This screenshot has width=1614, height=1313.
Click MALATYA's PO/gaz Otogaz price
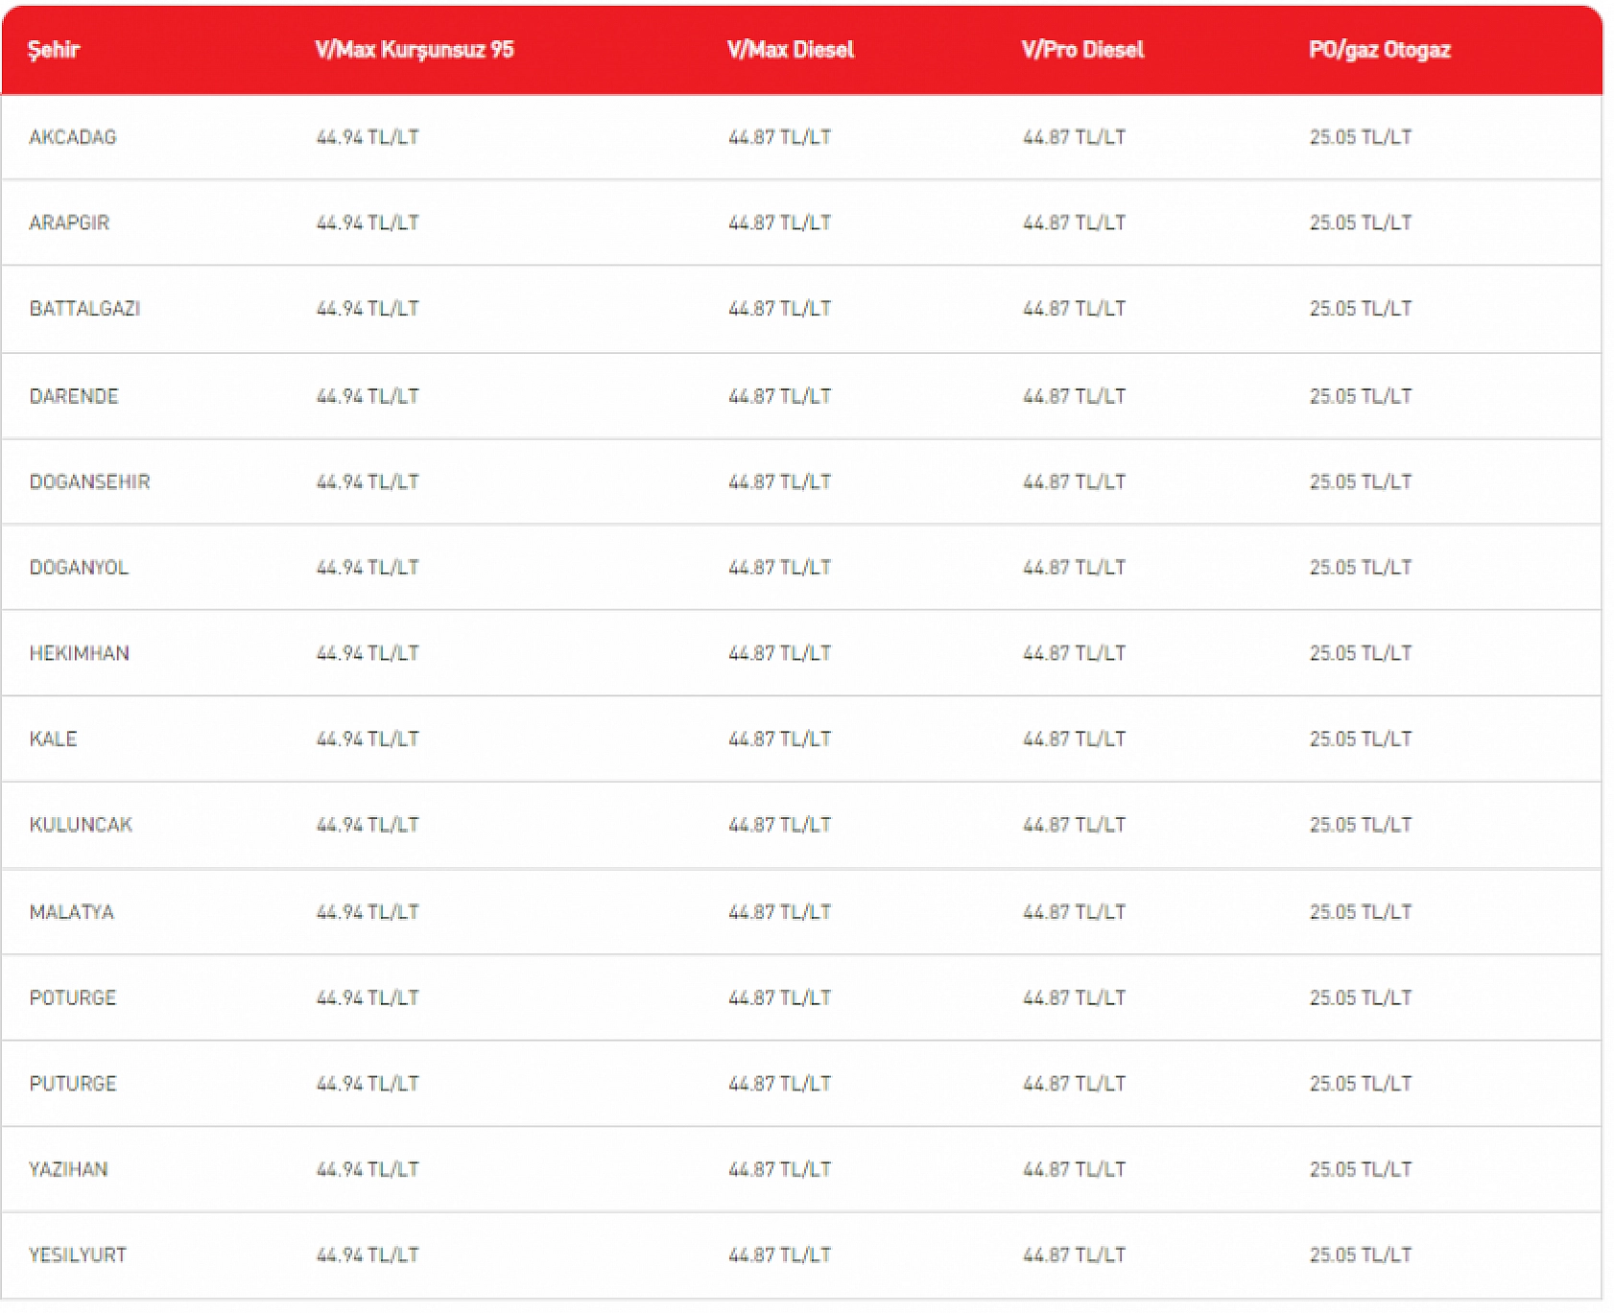click(x=1360, y=912)
